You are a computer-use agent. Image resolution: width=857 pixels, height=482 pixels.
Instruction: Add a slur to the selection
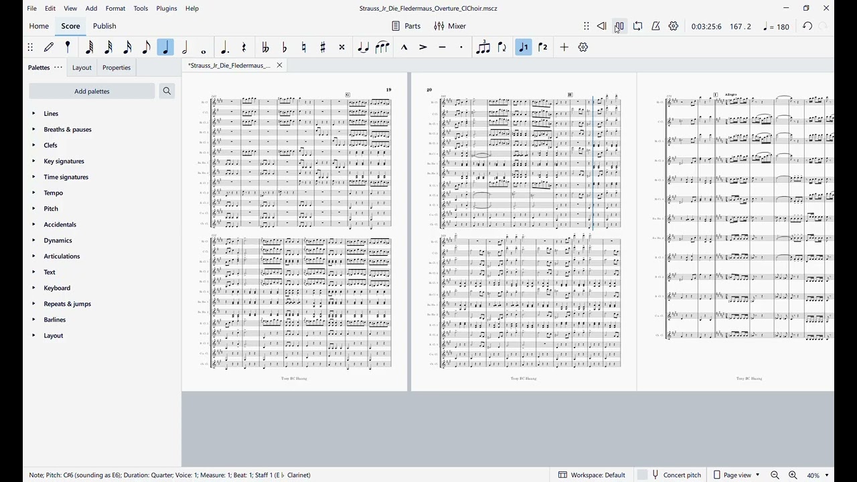(383, 48)
